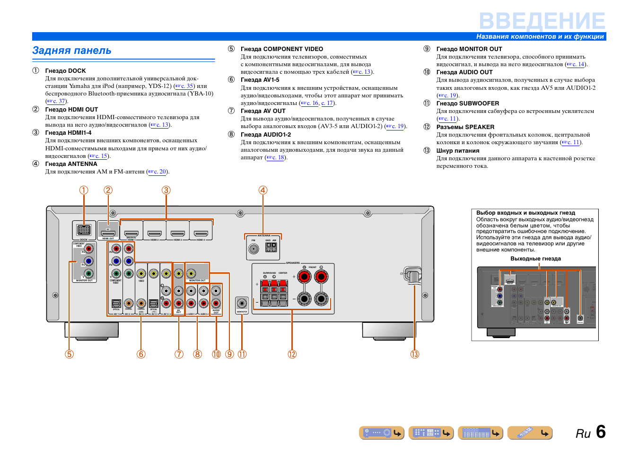Click the MONITOR OUT component jacks on the left

(88, 261)
